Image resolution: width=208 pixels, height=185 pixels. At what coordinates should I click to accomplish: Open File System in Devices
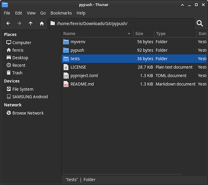20,89
